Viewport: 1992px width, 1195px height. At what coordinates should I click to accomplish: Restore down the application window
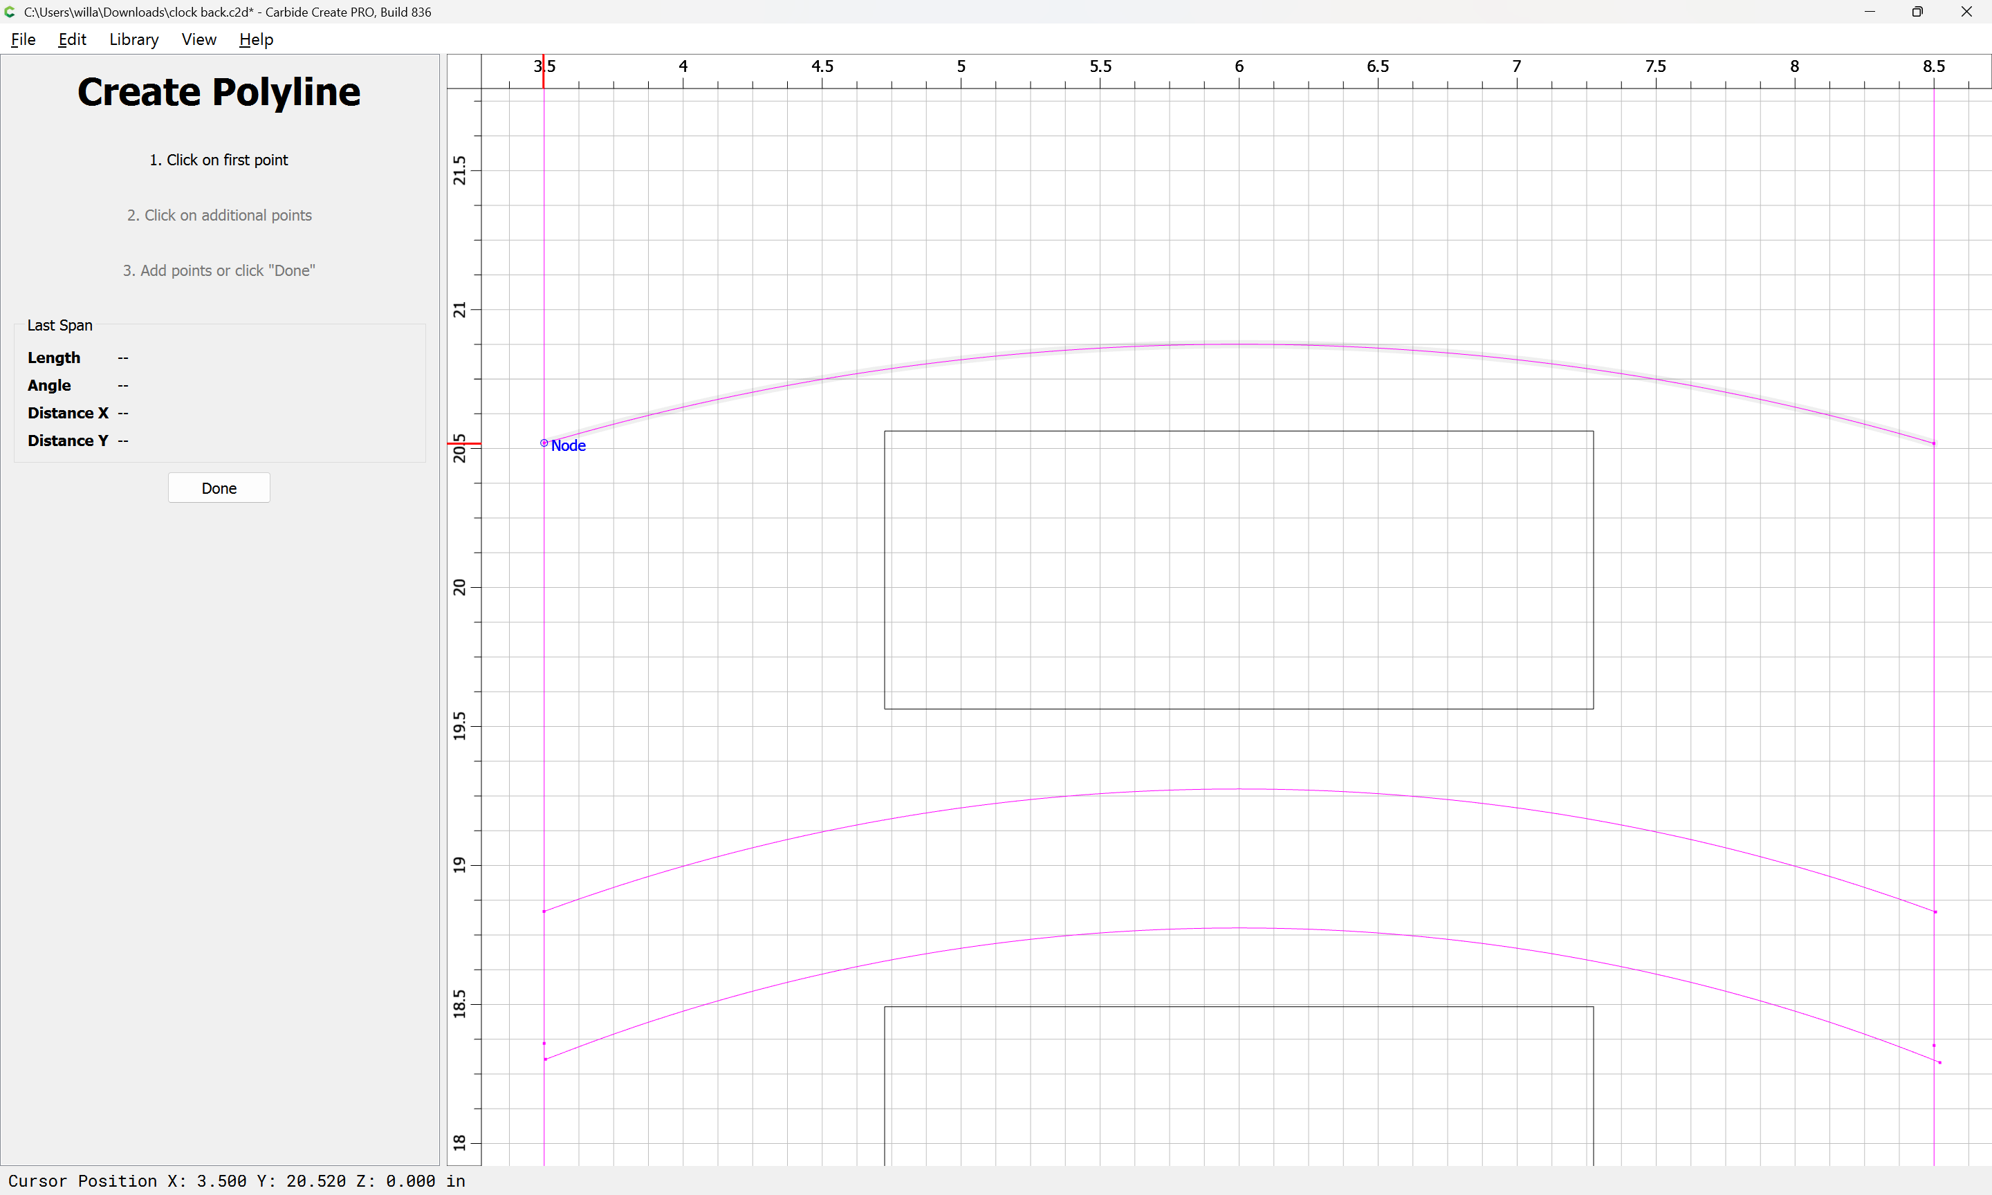pos(1918,12)
